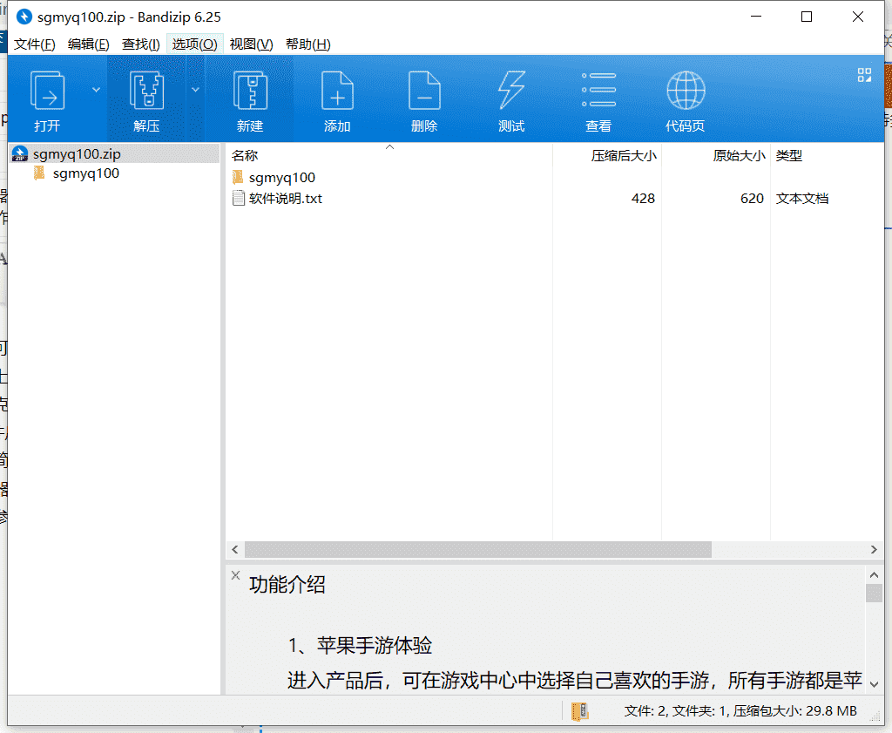Click the compressed size value 428

(x=643, y=198)
